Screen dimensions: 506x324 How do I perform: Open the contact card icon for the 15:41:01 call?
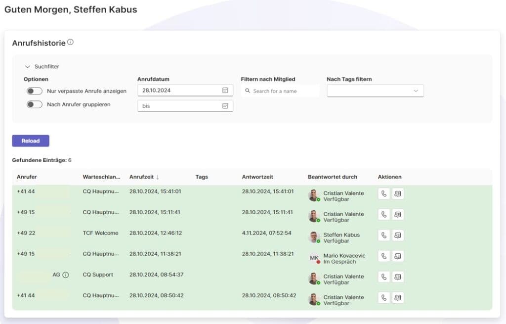[398, 193]
